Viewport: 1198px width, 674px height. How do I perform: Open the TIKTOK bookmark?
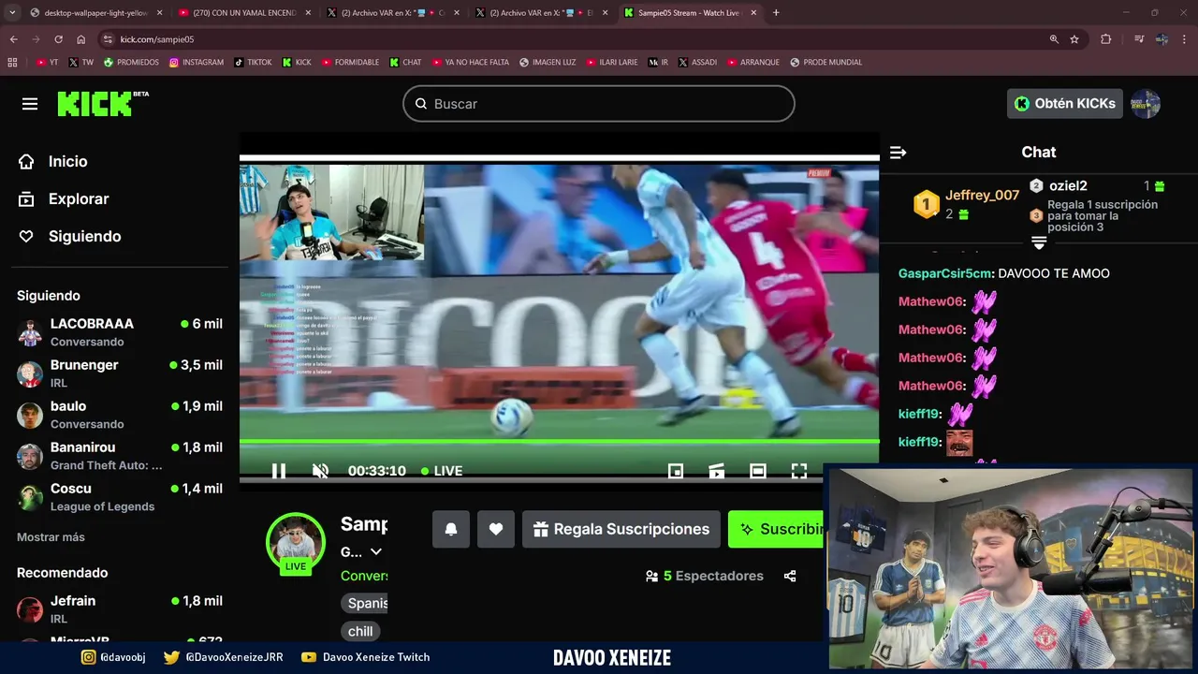tap(253, 63)
